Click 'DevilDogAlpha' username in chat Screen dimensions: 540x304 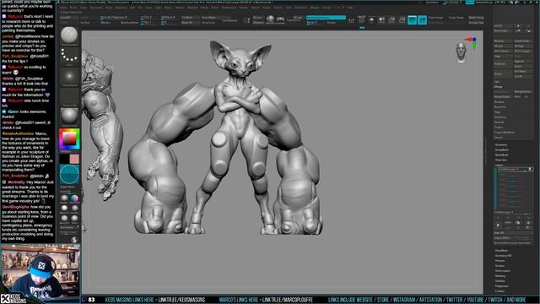15,207
